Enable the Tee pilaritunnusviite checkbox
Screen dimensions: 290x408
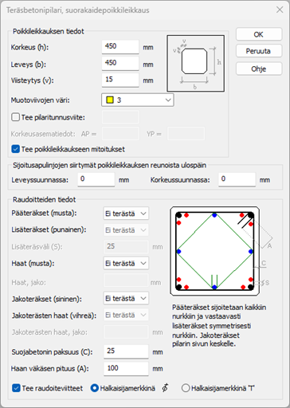coord(15,117)
